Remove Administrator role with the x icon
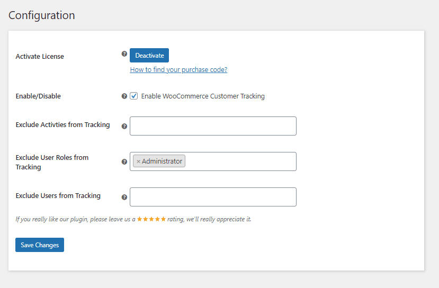The image size is (439, 288). tap(138, 161)
